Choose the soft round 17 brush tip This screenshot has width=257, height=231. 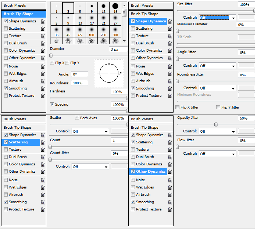(x=92, y=20)
